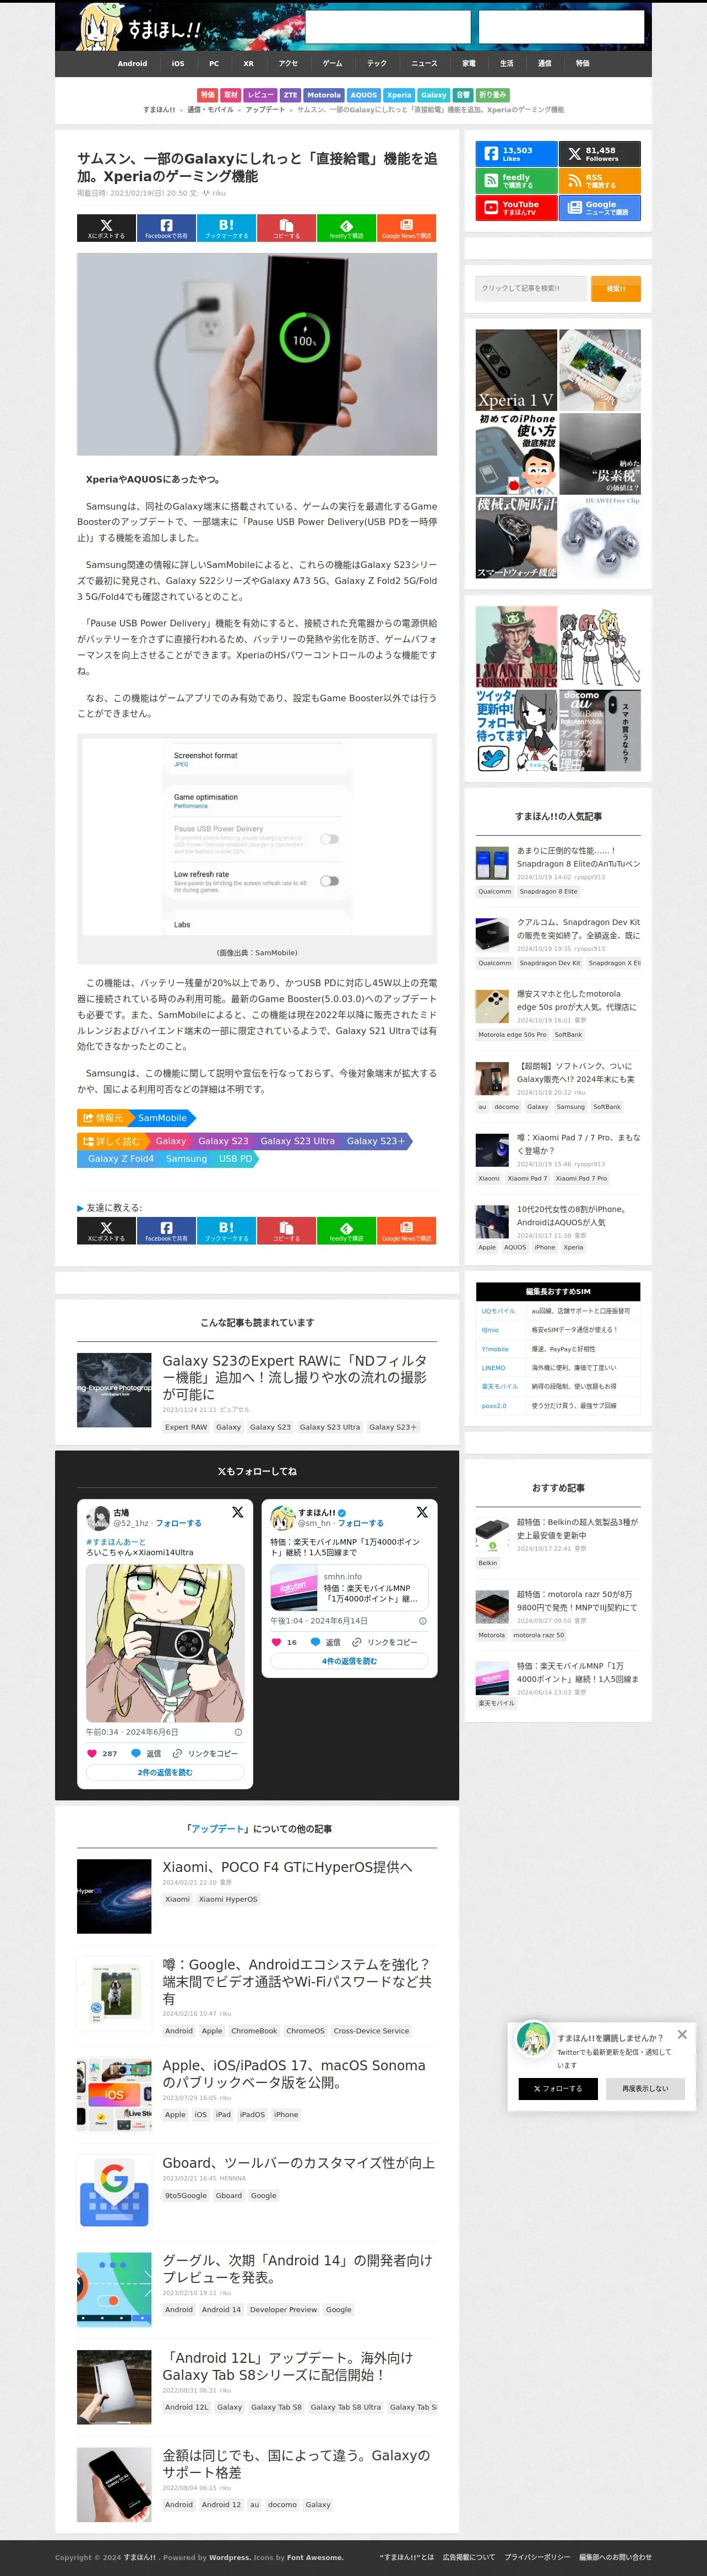Select the 折り畳み category tag

pyautogui.click(x=492, y=95)
